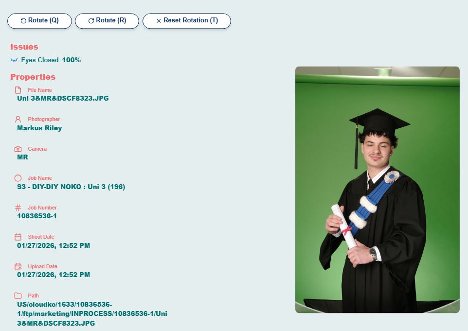
Task: Click the calendar icon beside Shoot Date
Action: (18, 237)
